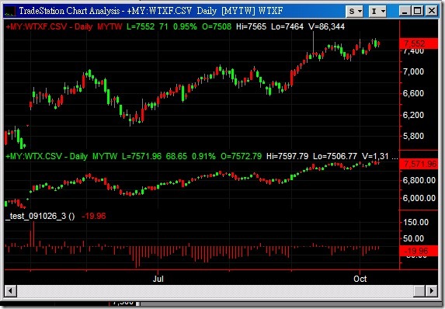Click the Oct date label

pyautogui.click(x=360, y=279)
